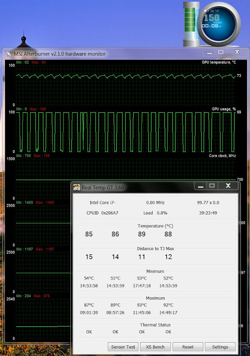Click the minimum temperature 53°C
This screenshot has height=356, width=250.
click(142, 278)
